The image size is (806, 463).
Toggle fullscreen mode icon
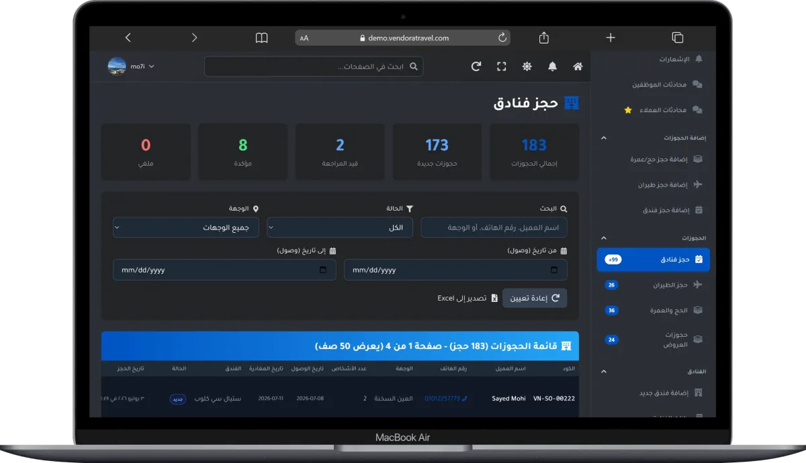[501, 66]
